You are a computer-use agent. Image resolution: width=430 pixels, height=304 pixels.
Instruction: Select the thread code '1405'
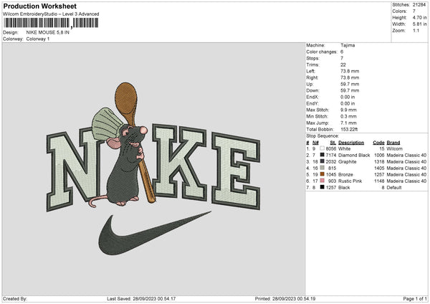(379, 168)
